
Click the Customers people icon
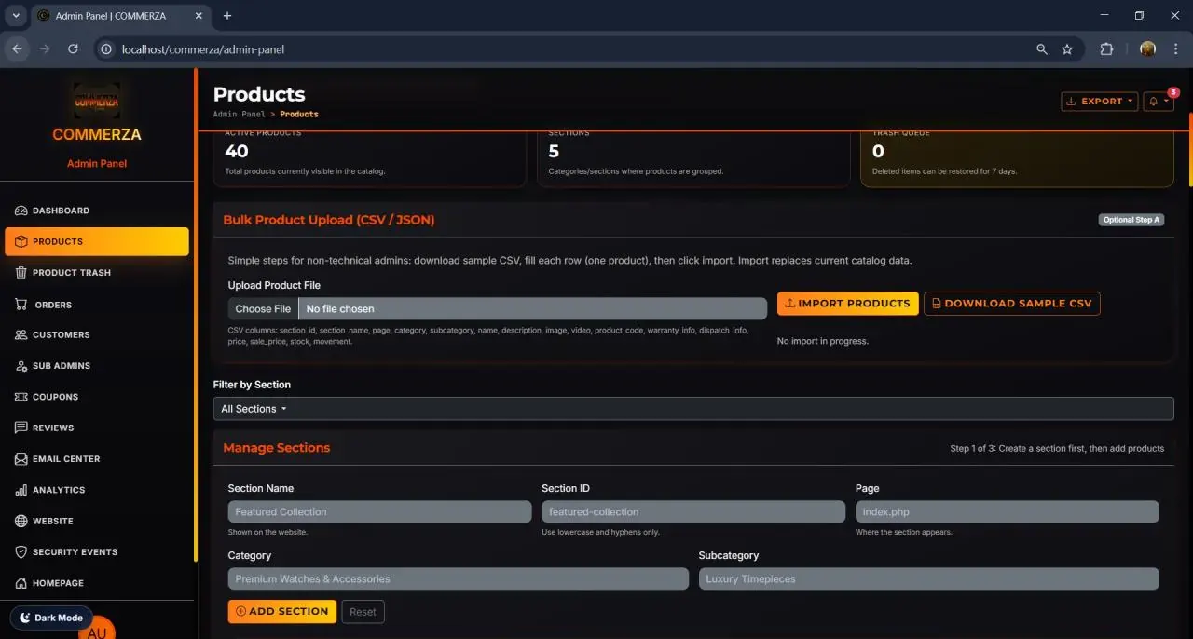pyautogui.click(x=21, y=334)
